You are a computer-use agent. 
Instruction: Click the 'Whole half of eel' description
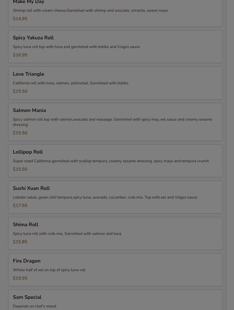[x=49, y=270]
